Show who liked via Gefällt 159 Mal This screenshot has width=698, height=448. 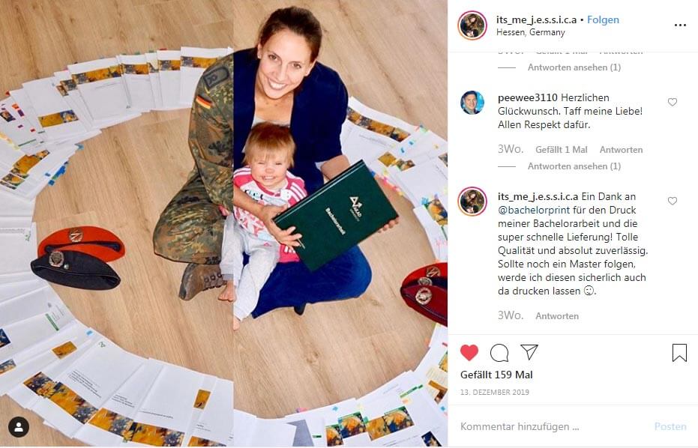(496, 375)
